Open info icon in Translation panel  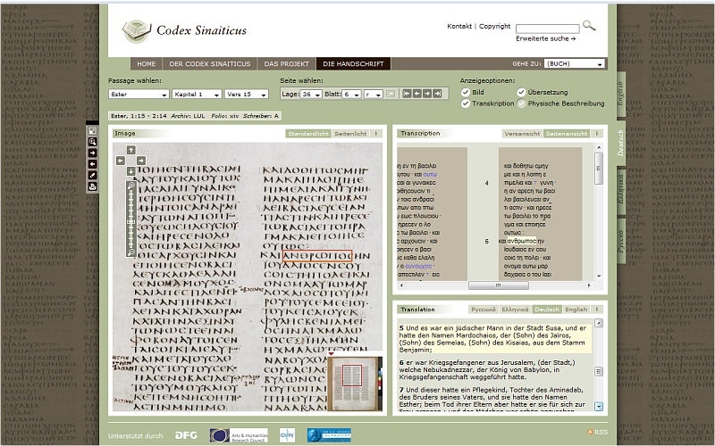596,309
